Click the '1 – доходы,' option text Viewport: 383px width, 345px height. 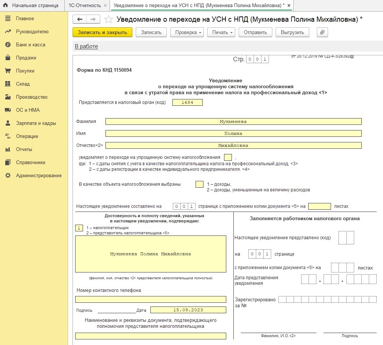(x=219, y=184)
